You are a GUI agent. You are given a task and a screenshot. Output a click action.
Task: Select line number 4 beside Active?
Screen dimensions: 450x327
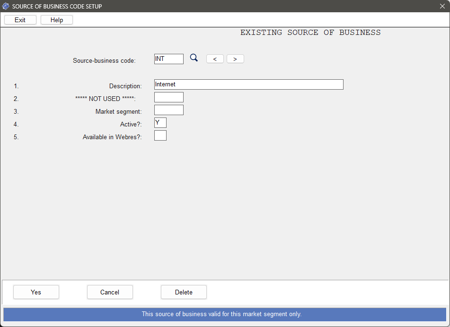tap(16, 125)
